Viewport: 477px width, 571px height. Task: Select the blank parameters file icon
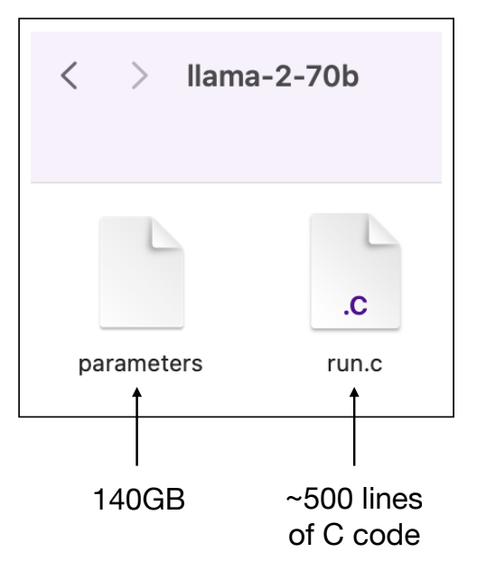click(x=142, y=272)
